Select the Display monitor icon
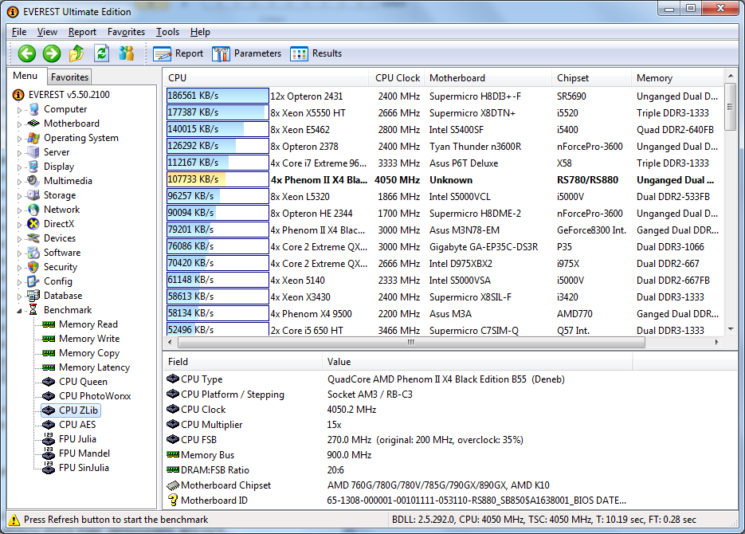The image size is (745, 534). coord(33,167)
